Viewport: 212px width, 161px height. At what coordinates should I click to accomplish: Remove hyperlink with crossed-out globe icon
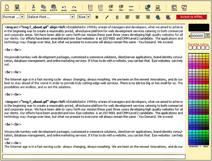[x=168, y=17]
